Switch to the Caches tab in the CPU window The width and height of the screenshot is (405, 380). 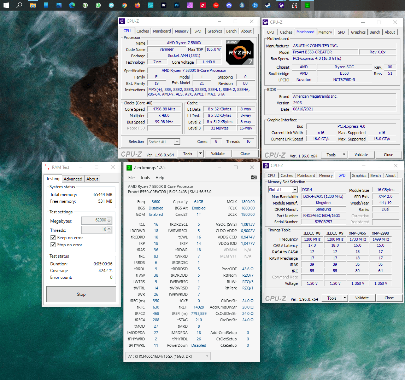tap(143, 31)
